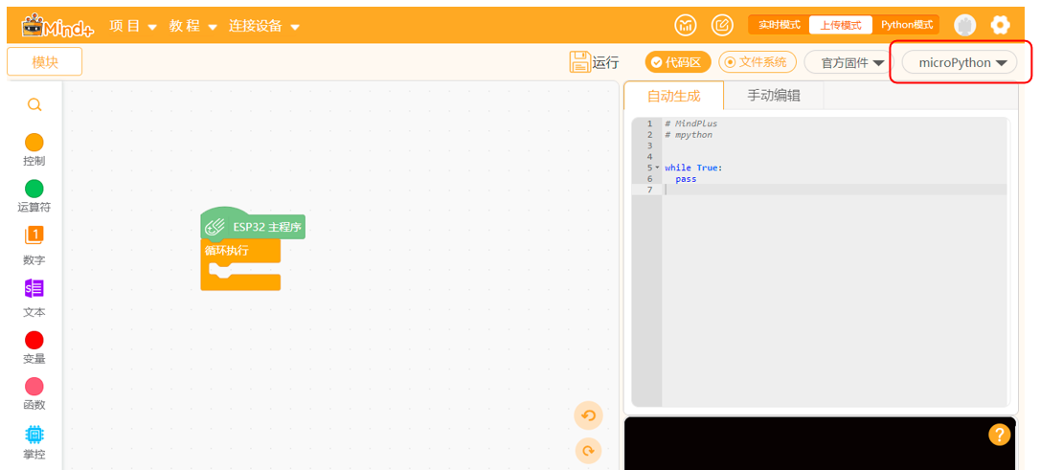Click the user avatar icon
Viewport: 1040px width, 470px height.
coord(965,25)
